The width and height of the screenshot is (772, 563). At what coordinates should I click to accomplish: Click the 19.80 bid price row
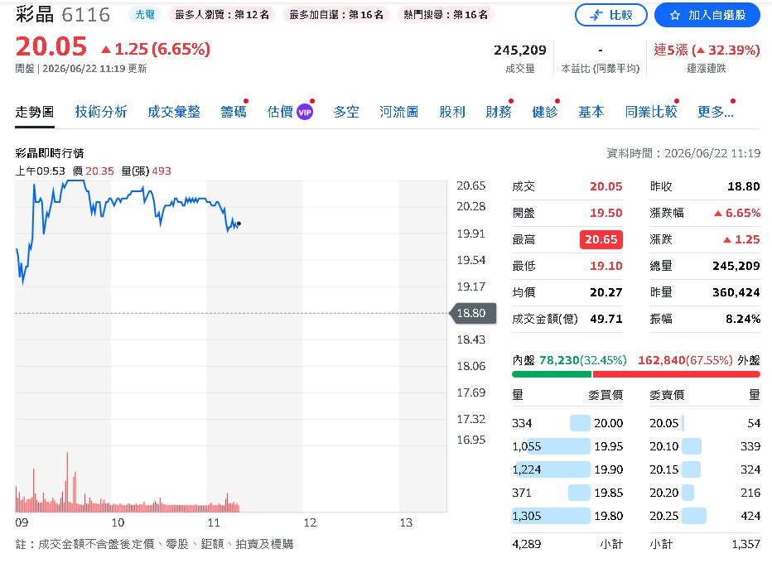pos(567,516)
